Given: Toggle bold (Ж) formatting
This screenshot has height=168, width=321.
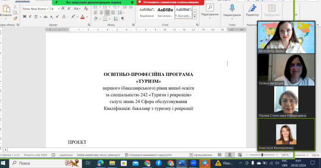Looking at the screenshot, I should tap(25, 17).
